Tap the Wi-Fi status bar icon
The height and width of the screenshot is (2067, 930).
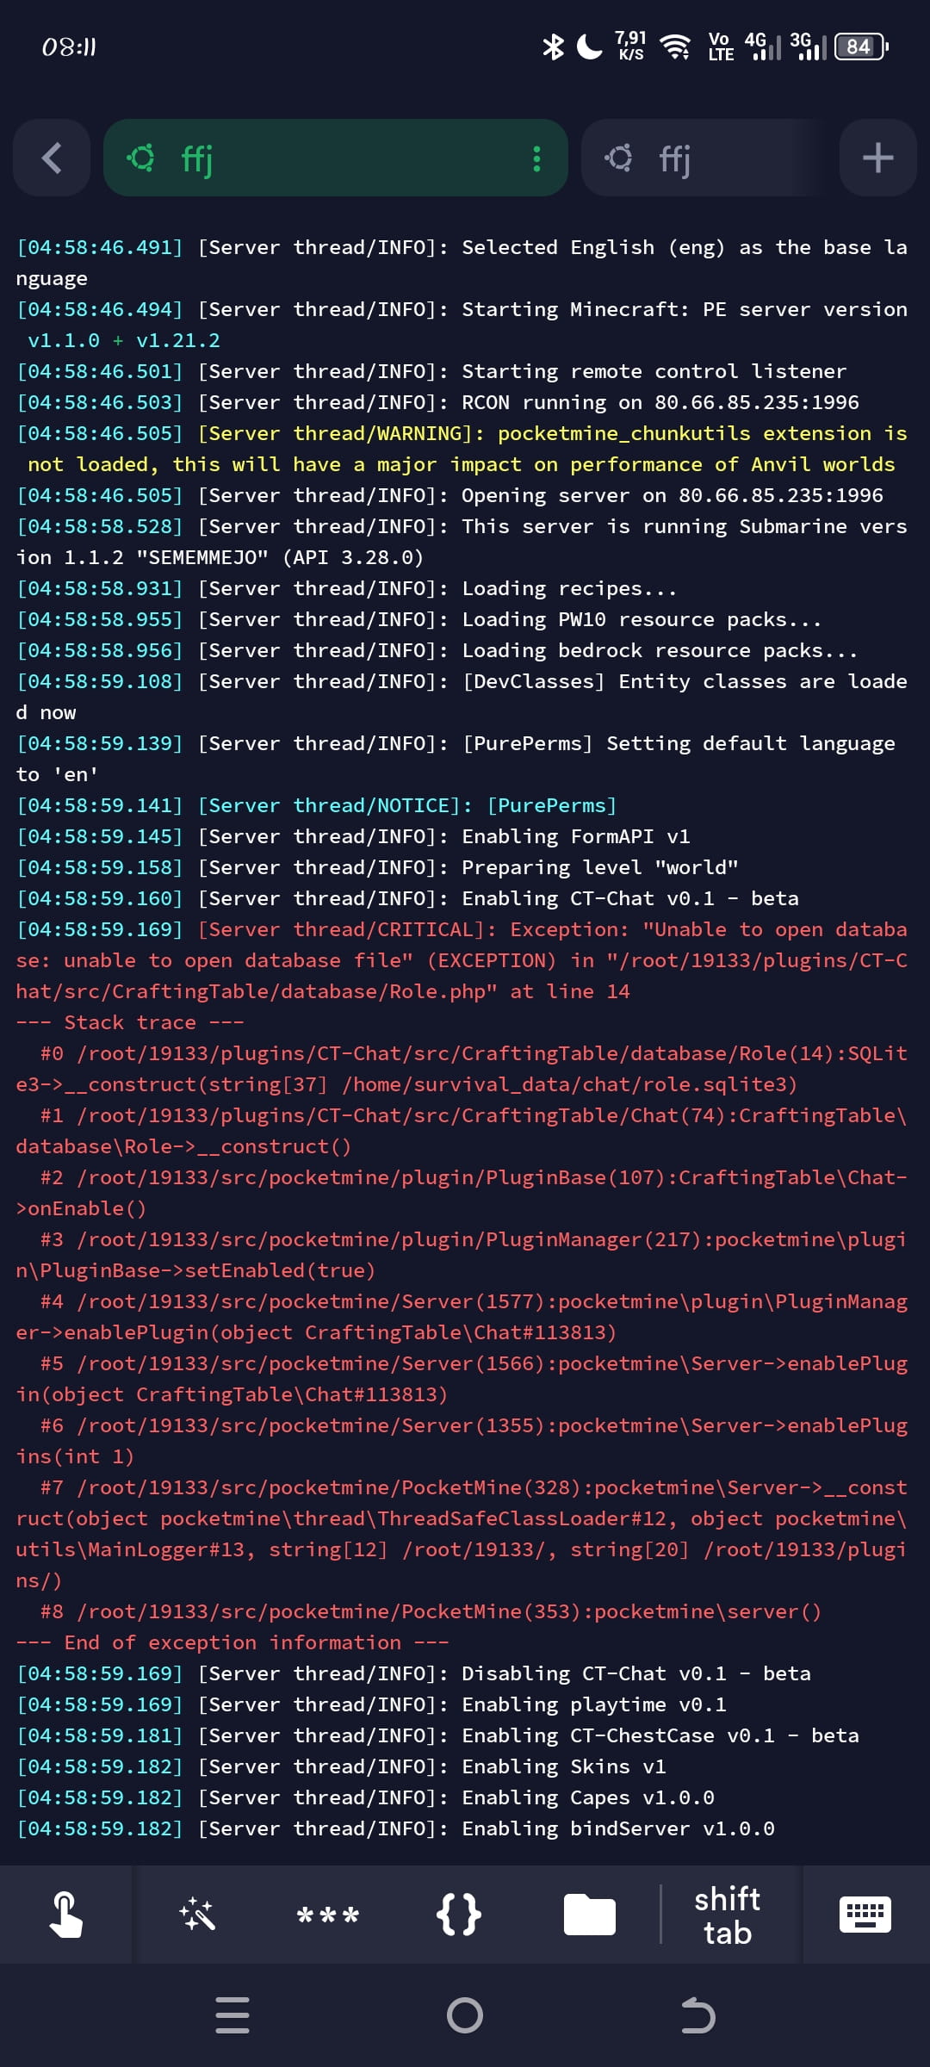(675, 47)
